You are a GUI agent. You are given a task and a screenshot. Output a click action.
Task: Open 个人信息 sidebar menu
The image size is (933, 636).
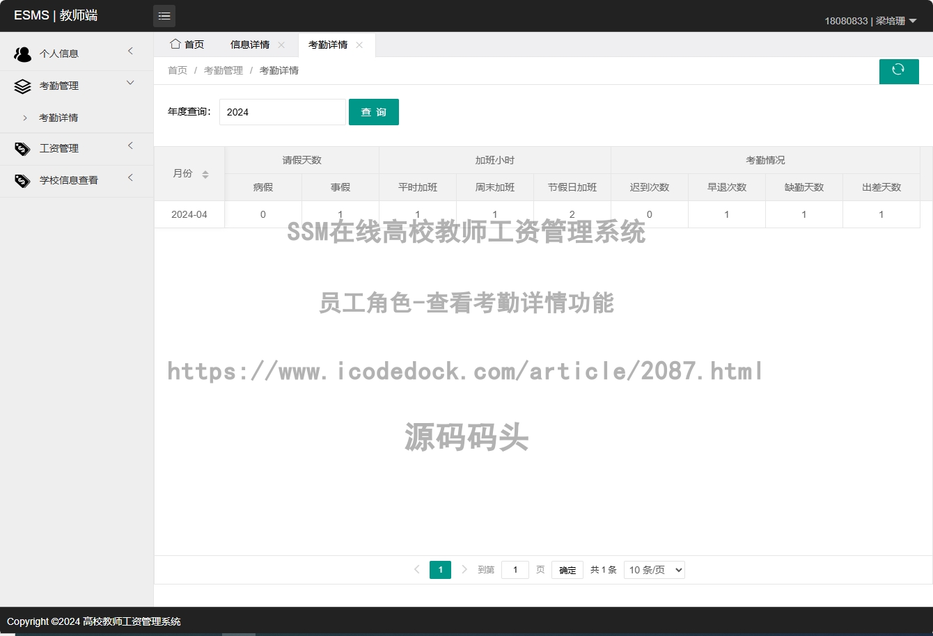77,54
